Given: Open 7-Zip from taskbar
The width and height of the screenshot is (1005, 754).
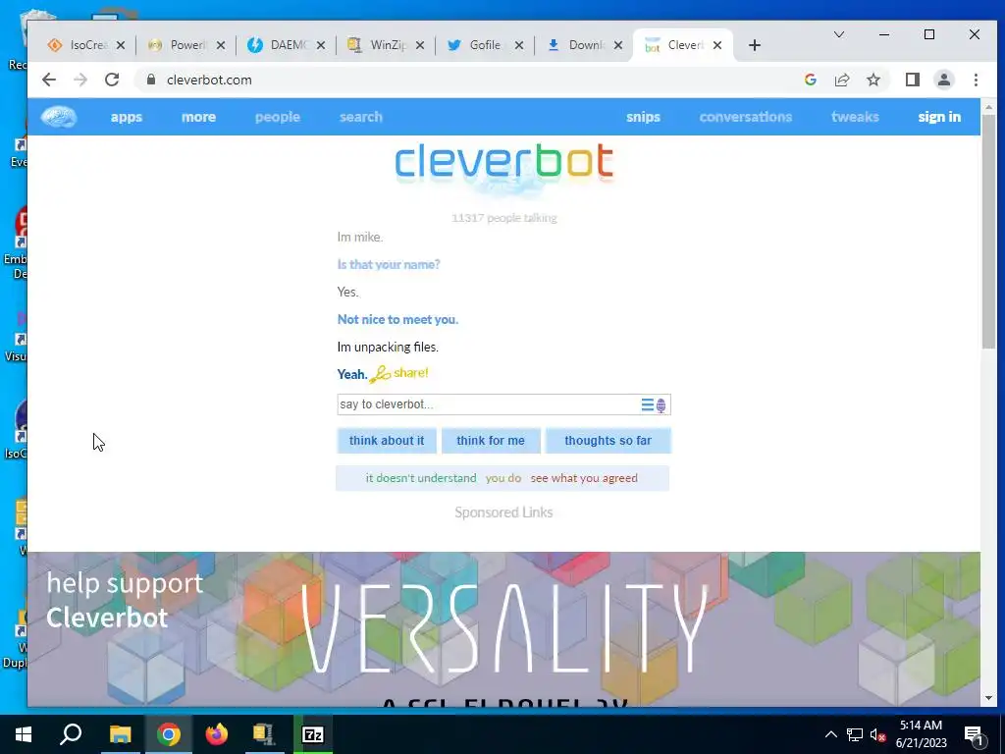Looking at the screenshot, I should click(x=313, y=734).
